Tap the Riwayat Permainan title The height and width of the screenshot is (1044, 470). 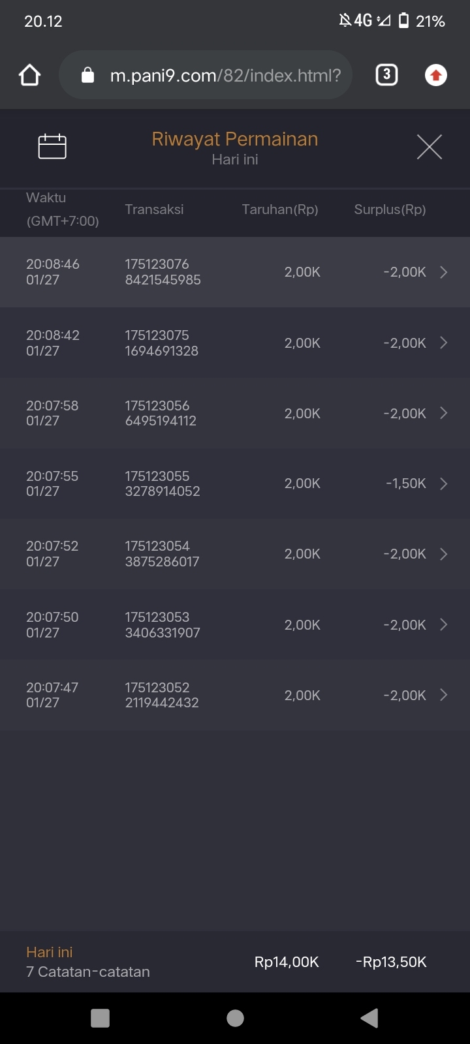click(235, 139)
